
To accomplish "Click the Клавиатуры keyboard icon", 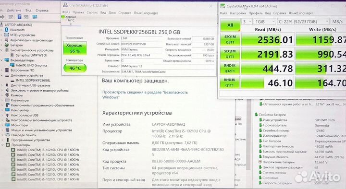I will 7,100.
